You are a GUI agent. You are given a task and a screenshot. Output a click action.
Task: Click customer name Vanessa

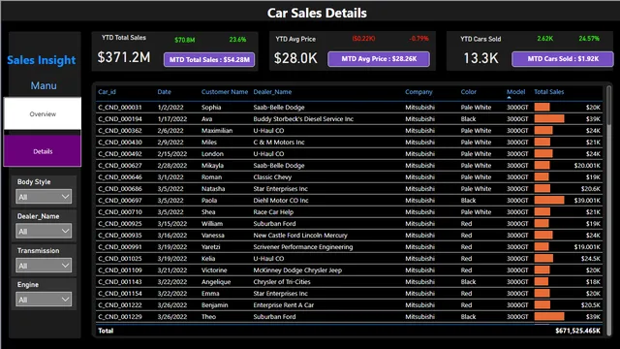[213, 235]
